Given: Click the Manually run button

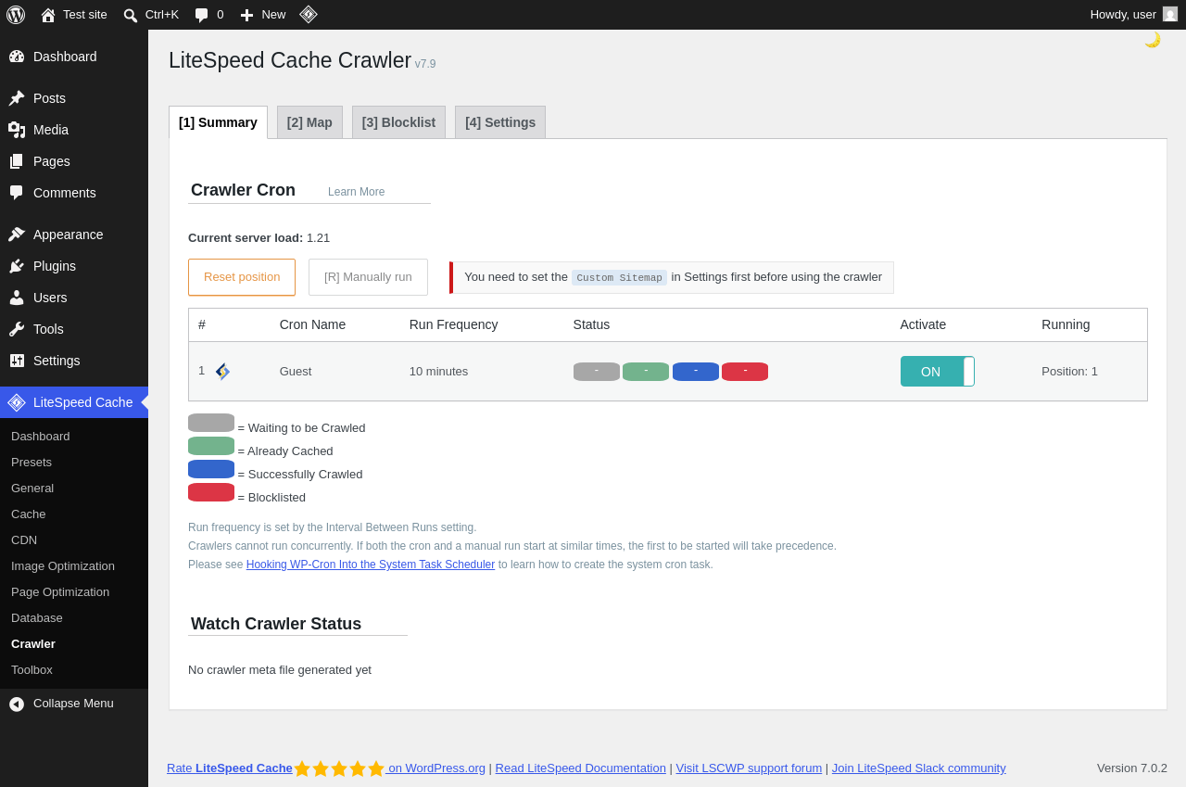Looking at the screenshot, I should click(x=368, y=277).
